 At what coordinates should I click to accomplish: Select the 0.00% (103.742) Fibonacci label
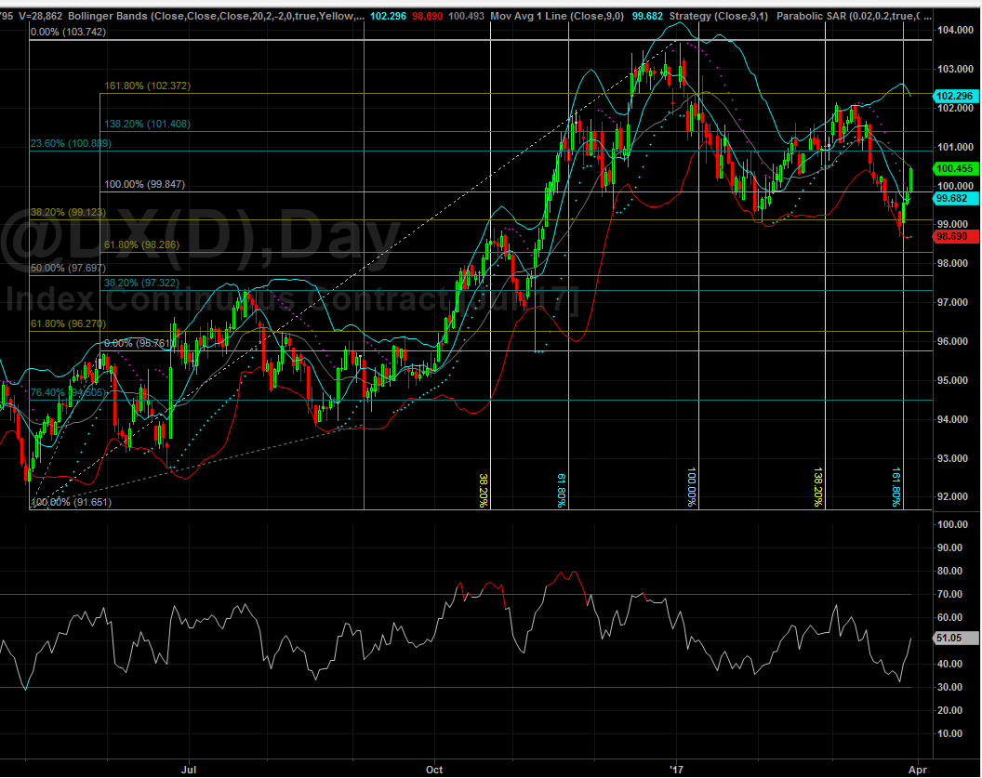pos(68,33)
